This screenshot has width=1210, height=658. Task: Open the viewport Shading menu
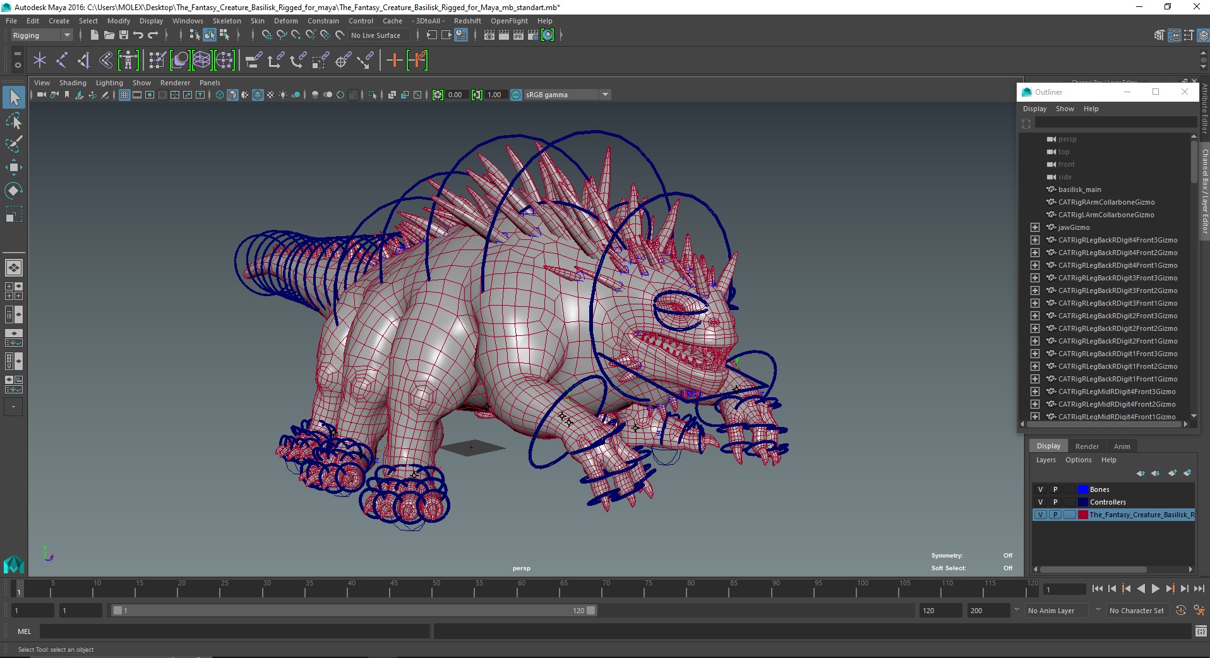point(73,83)
